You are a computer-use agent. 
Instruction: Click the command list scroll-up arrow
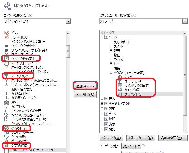[x=68, y=33]
